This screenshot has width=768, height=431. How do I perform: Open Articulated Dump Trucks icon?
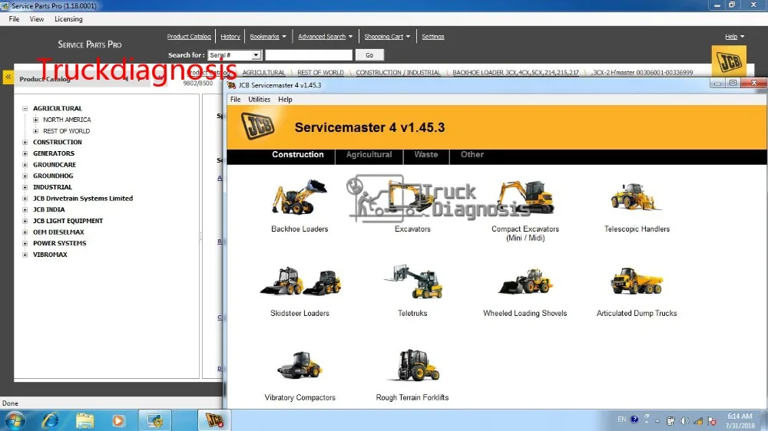click(x=636, y=281)
